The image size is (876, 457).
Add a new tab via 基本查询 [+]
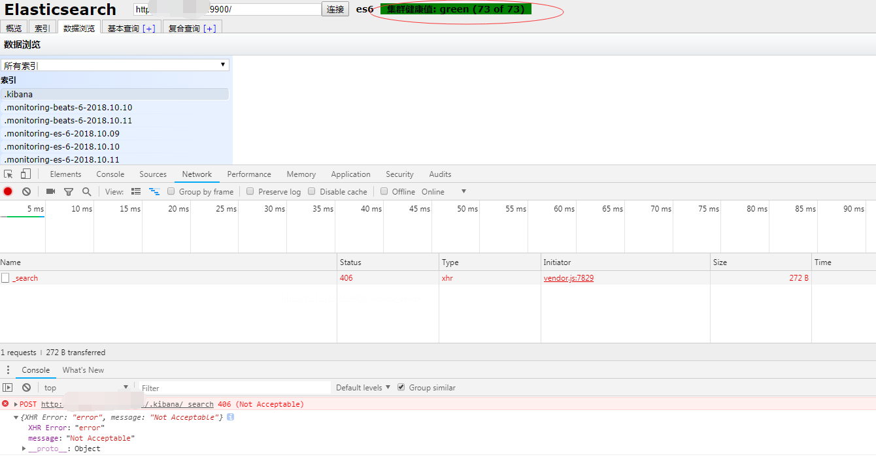149,28
